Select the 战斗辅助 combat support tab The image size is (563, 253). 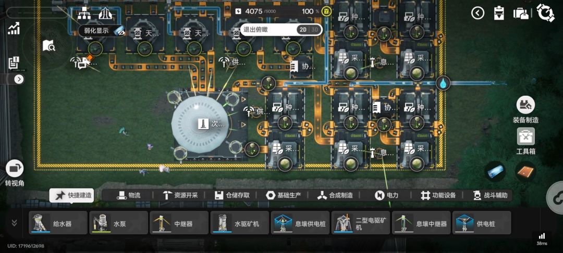coord(489,195)
